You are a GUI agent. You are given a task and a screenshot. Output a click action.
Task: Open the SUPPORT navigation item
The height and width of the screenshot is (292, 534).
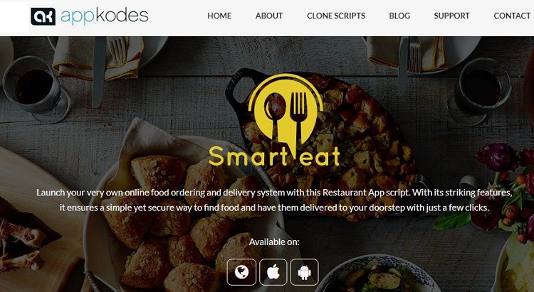pyautogui.click(x=451, y=16)
